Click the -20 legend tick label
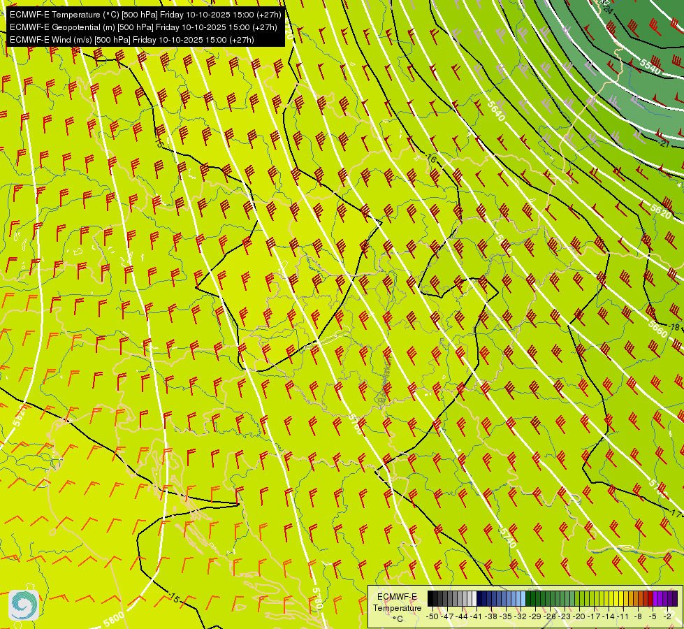The height and width of the screenshot is (629, 684). (x=579, y=616)
